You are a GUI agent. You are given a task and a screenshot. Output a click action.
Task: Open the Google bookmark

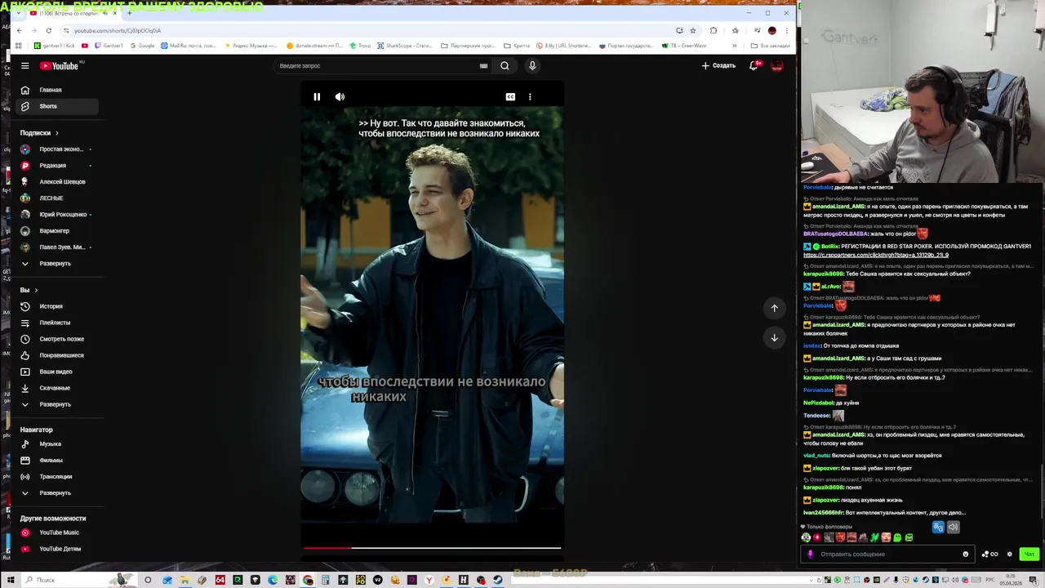point(142,46)
